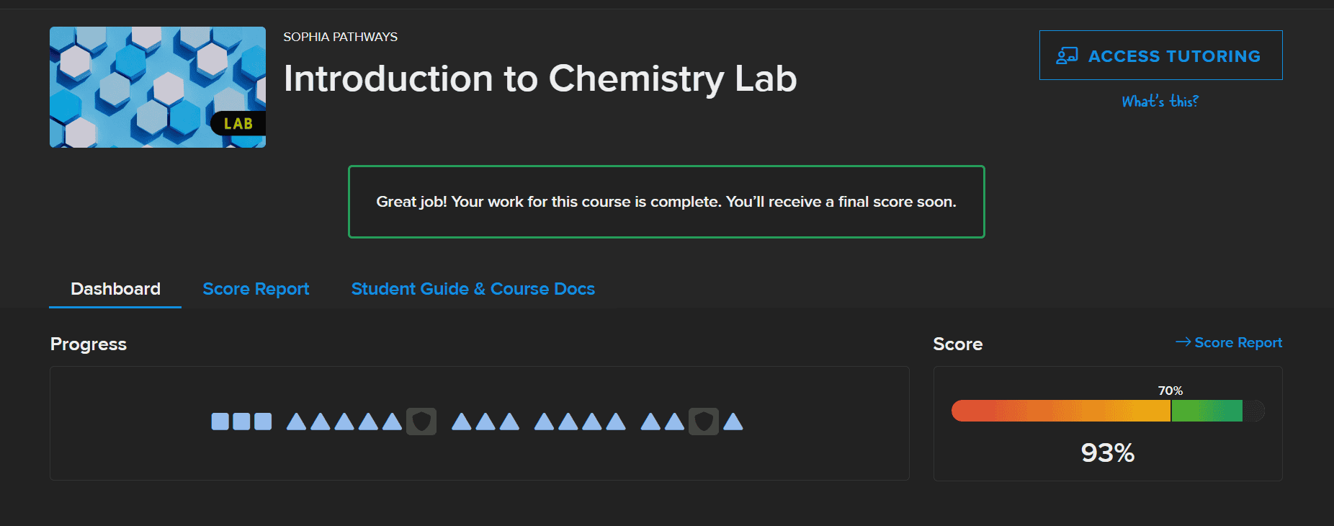
Task: Click the second shield milestone marker
Action: (704, 422)
